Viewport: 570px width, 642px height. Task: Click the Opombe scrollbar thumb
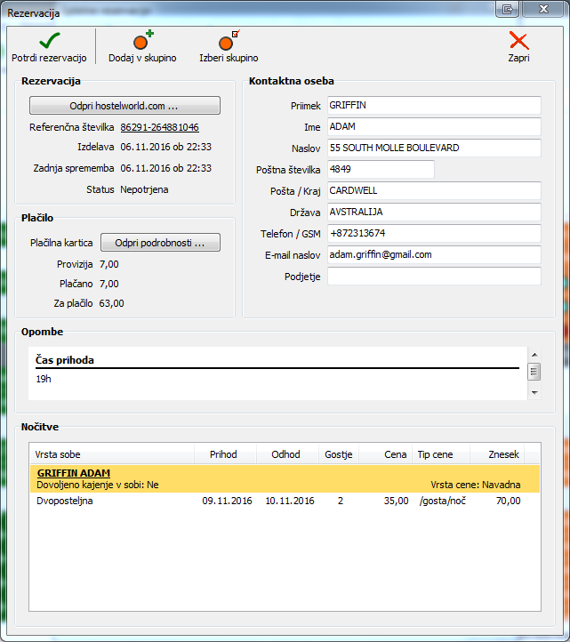tap(534, 372)
